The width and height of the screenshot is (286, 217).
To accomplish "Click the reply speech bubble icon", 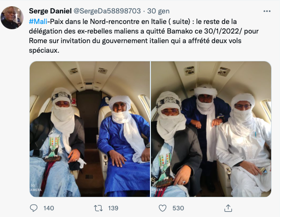I will point(34,208).
